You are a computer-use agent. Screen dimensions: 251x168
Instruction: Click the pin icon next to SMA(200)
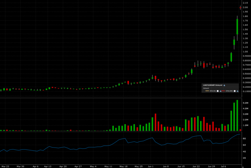click(x=237, y=91)
